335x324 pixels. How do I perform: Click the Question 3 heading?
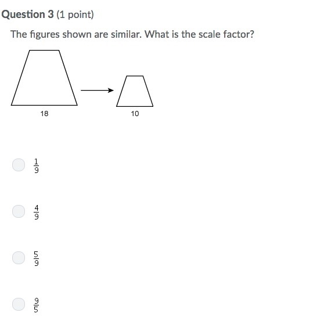click(x=27, y=15)
